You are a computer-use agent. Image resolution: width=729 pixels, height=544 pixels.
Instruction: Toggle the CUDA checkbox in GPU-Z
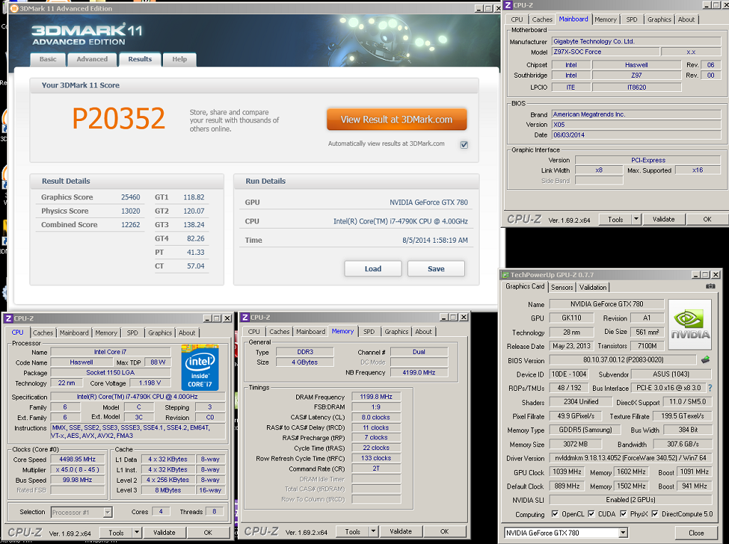pos(591,514)
